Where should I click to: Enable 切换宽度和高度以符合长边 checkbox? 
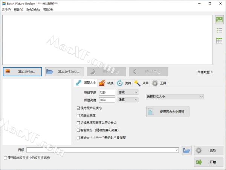(x=78, y=123)
